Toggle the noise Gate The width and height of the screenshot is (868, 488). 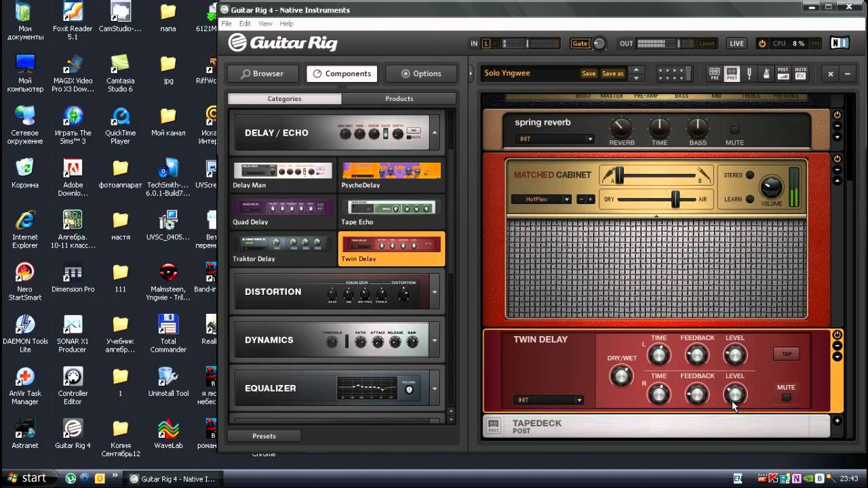point(580,43)
